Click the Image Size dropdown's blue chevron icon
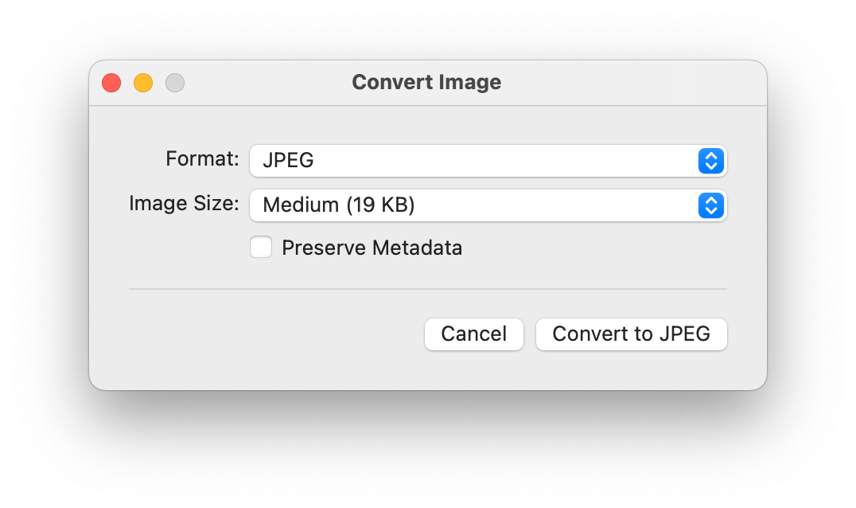The height and width of the screenshot is (508, 856). (710, 205)
